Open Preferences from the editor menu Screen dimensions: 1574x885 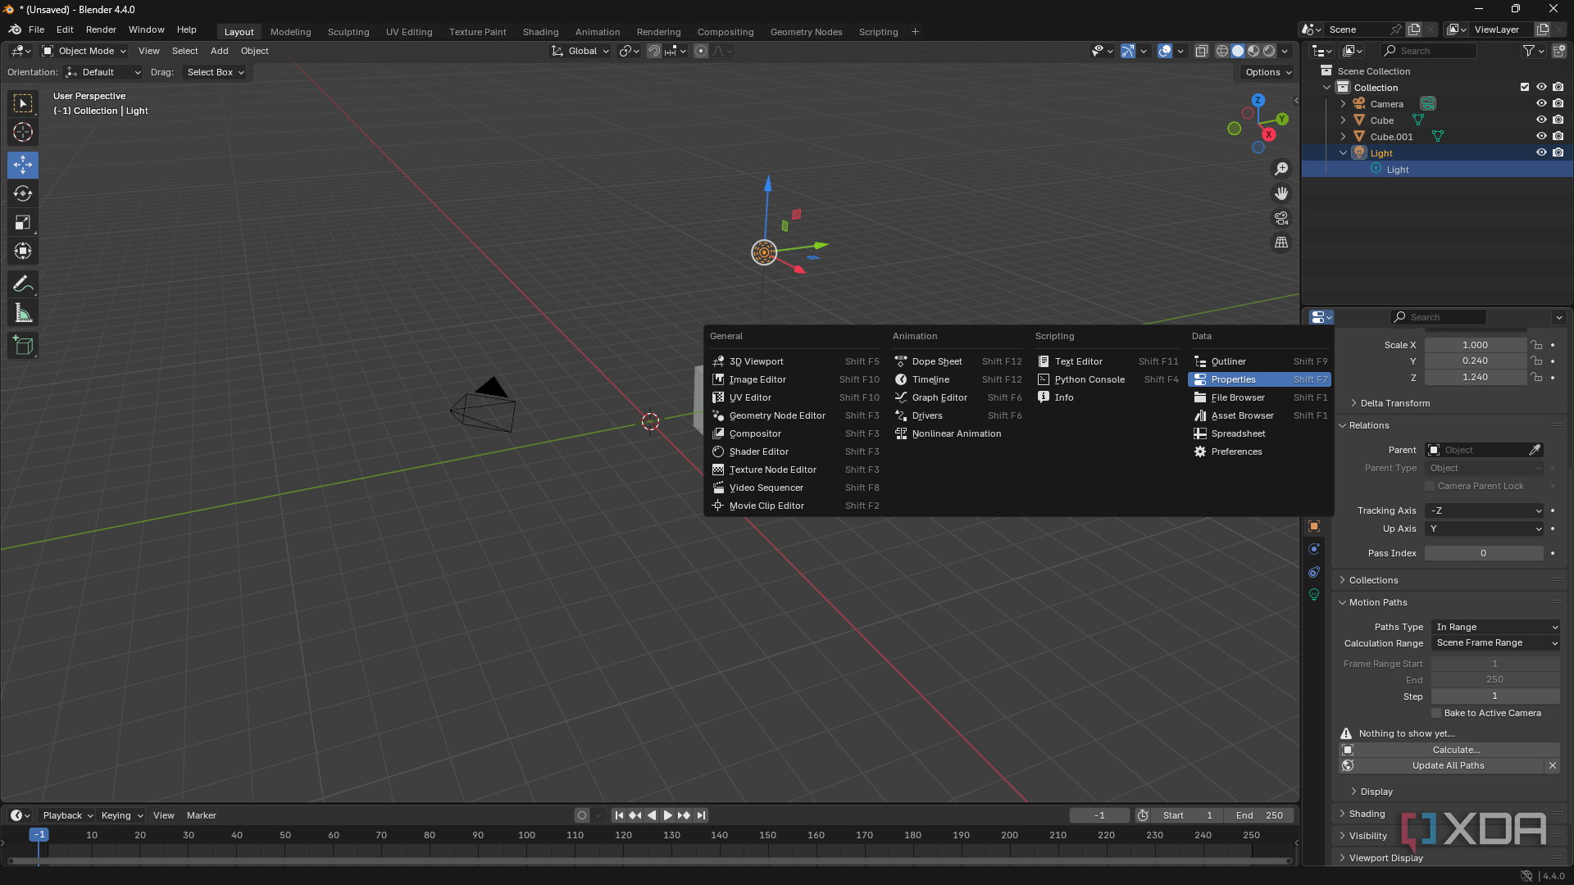coord(1260,452)
